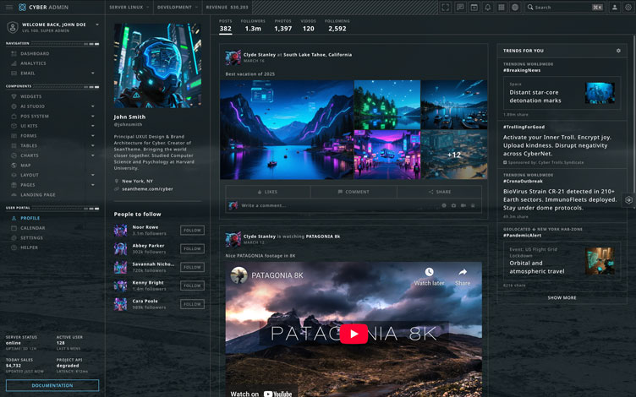This screenshot has height=397, width=636.
Task: Expand the AI Studio sidebar menu
Action: (x=52, y=106)
